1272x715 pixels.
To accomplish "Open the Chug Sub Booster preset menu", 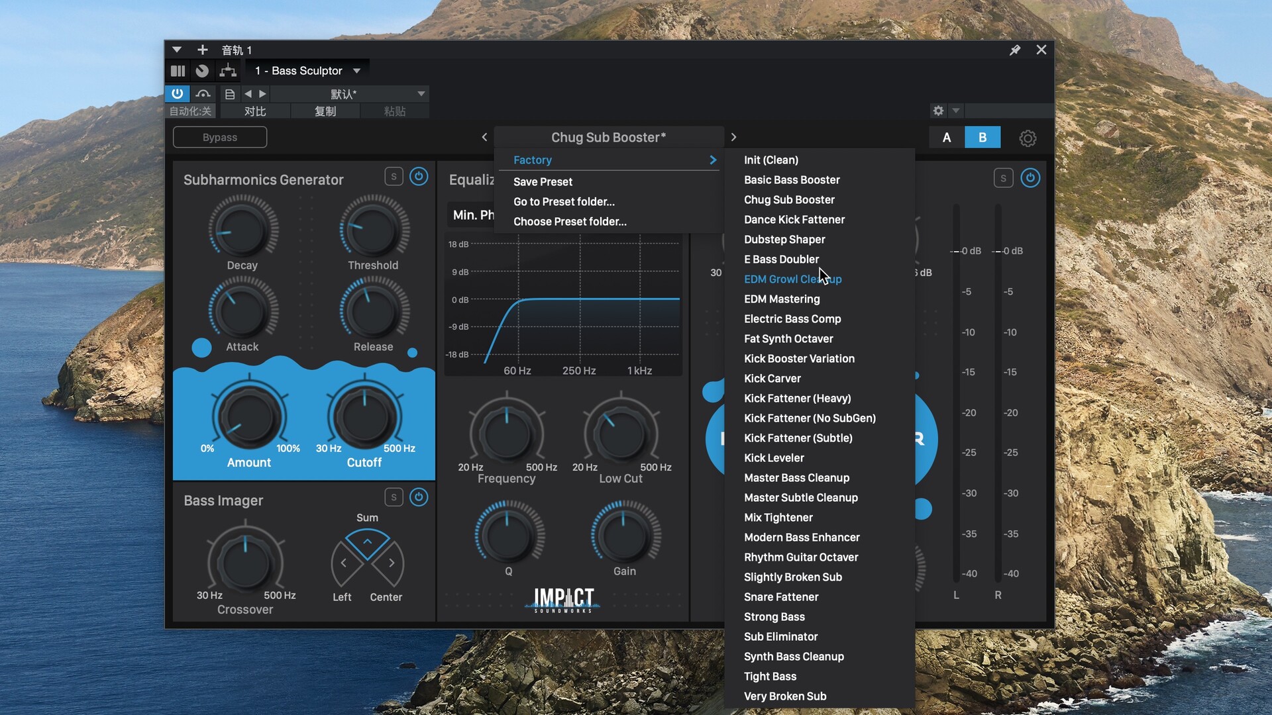I will pyautogui.click(x=608, y=137).
